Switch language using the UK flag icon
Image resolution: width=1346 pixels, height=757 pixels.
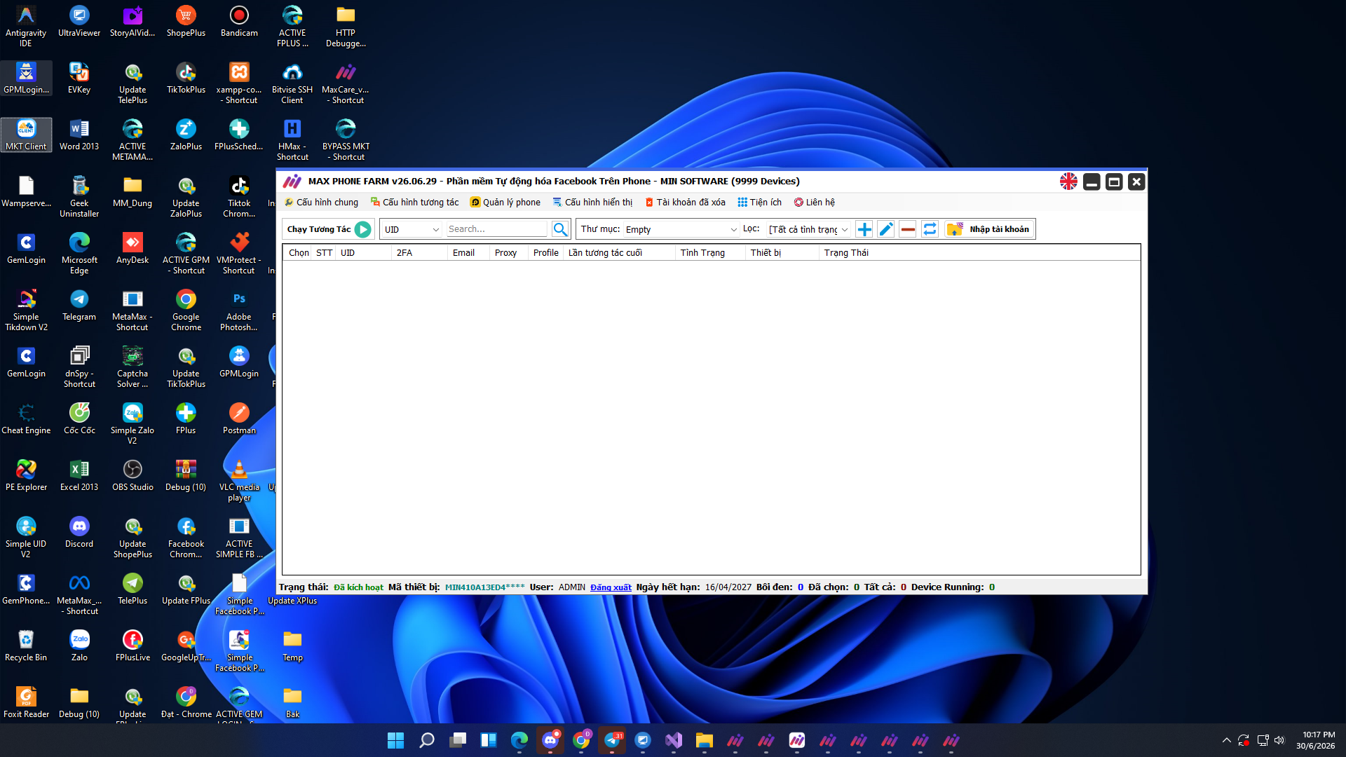coord(1068,182)
